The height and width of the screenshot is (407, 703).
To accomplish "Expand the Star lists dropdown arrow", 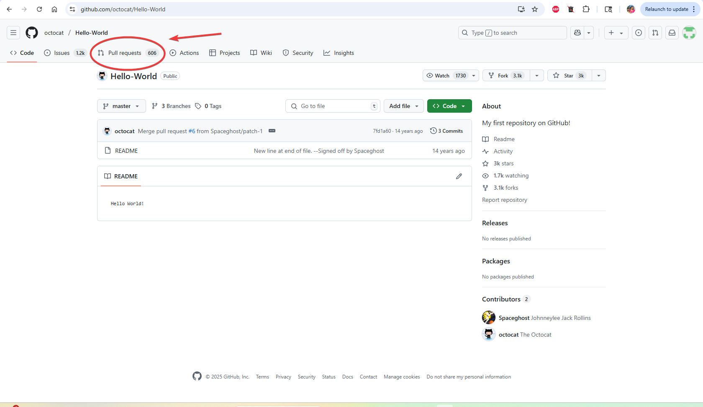I will [x=599, y=75].
